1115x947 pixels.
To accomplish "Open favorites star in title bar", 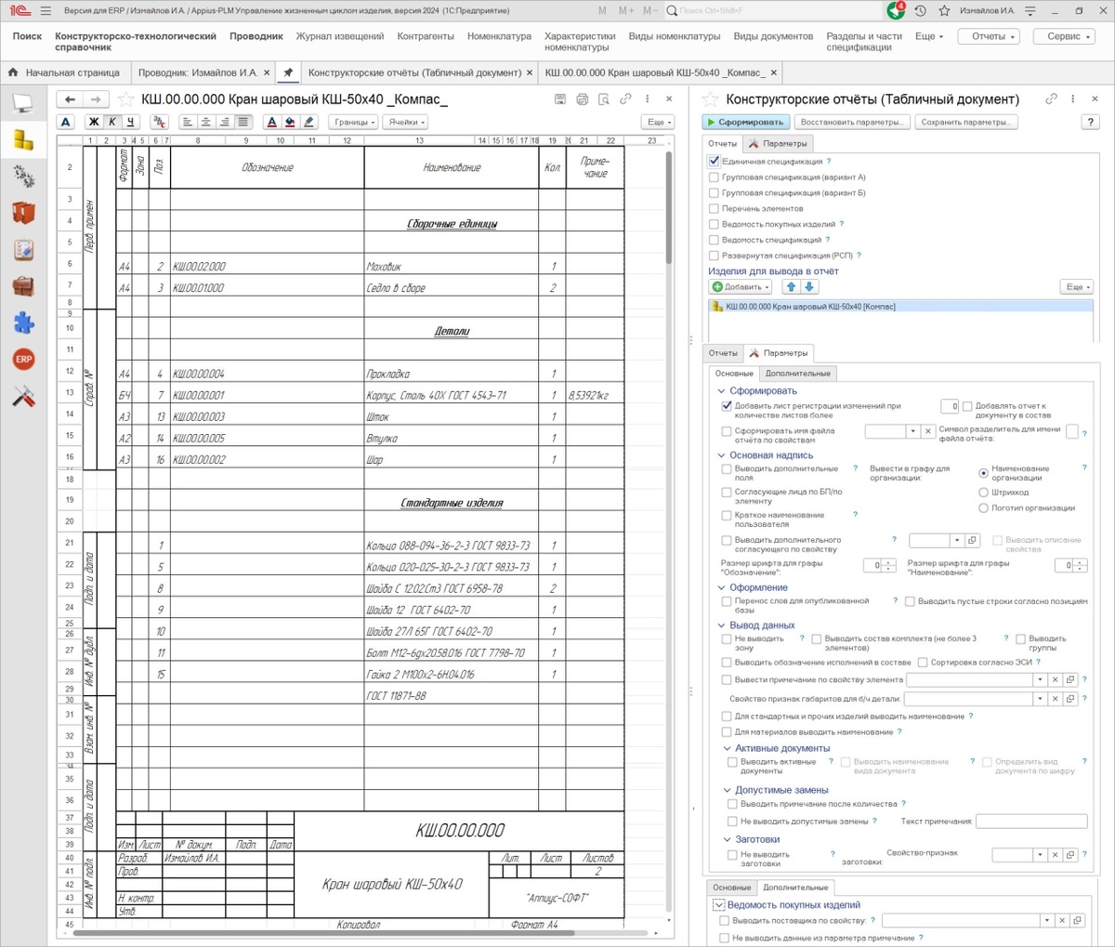I will tap(944, 11).
